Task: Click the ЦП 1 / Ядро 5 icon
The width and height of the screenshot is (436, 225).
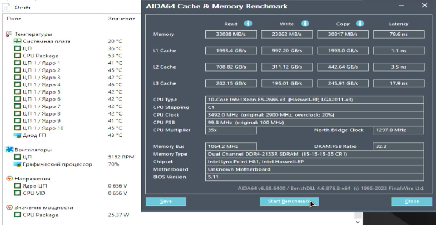Action: (x=18, y=92)
